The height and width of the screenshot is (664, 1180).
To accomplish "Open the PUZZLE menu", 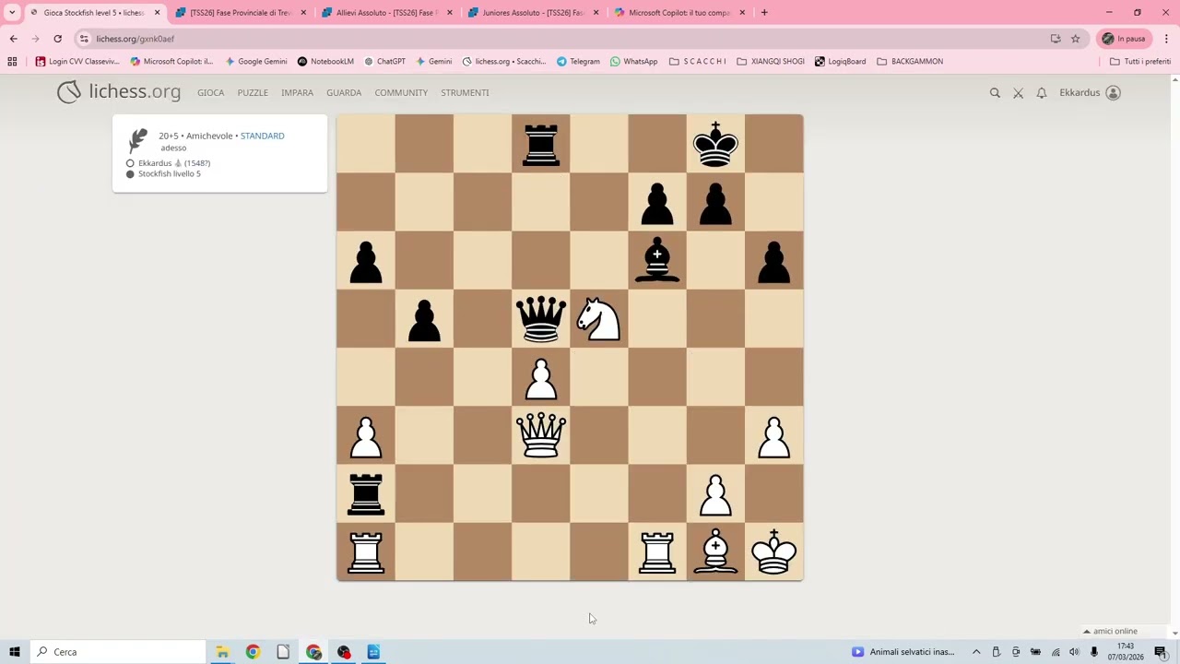I will tap(253, 92).
